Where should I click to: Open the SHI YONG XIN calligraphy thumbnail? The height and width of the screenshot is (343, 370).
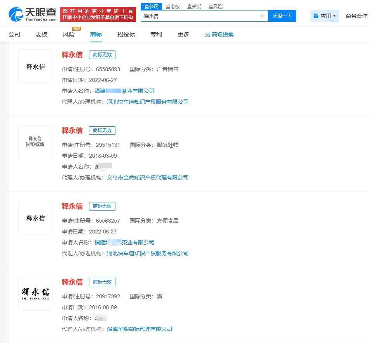pyautogui.click(x=35, y=293)
